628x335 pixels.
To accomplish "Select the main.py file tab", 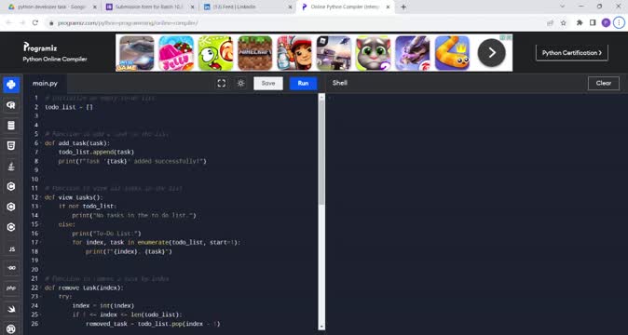I will [x=45, y=83].
